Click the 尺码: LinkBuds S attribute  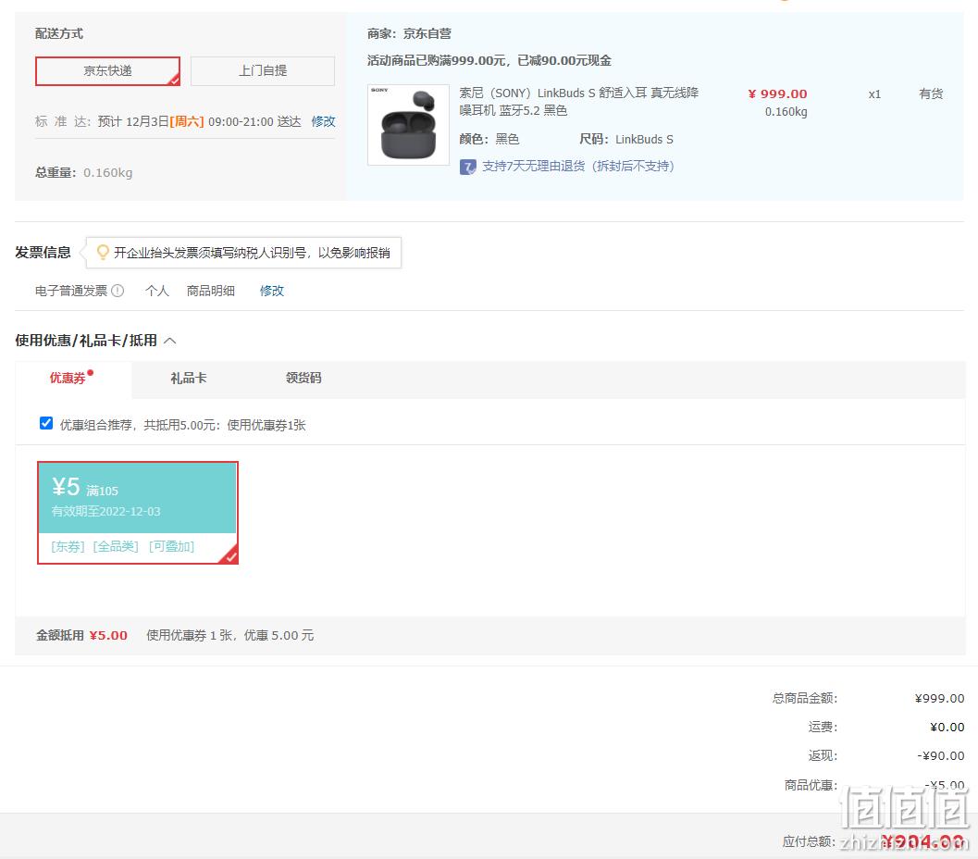(x=626, y=139)
